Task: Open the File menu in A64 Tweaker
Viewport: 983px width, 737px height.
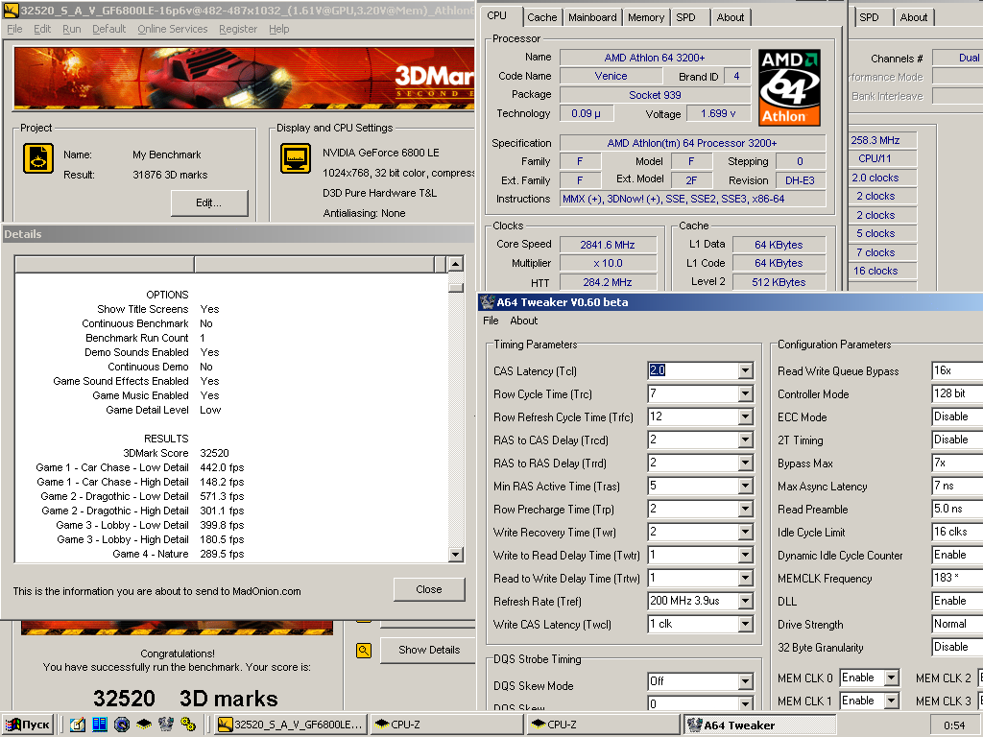Action: [x=491, y=321]
